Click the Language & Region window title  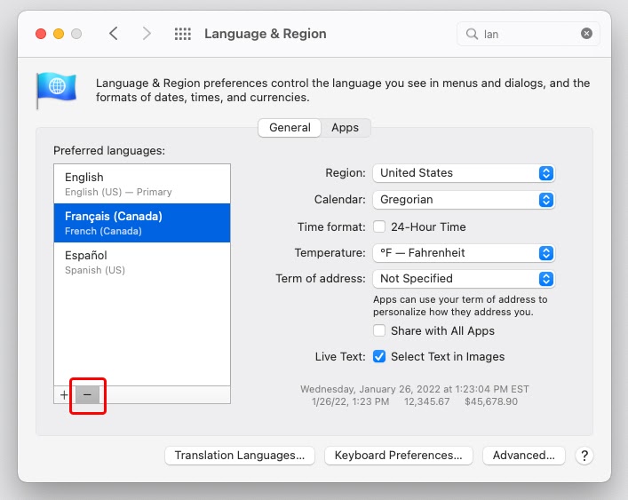[265, 34]
